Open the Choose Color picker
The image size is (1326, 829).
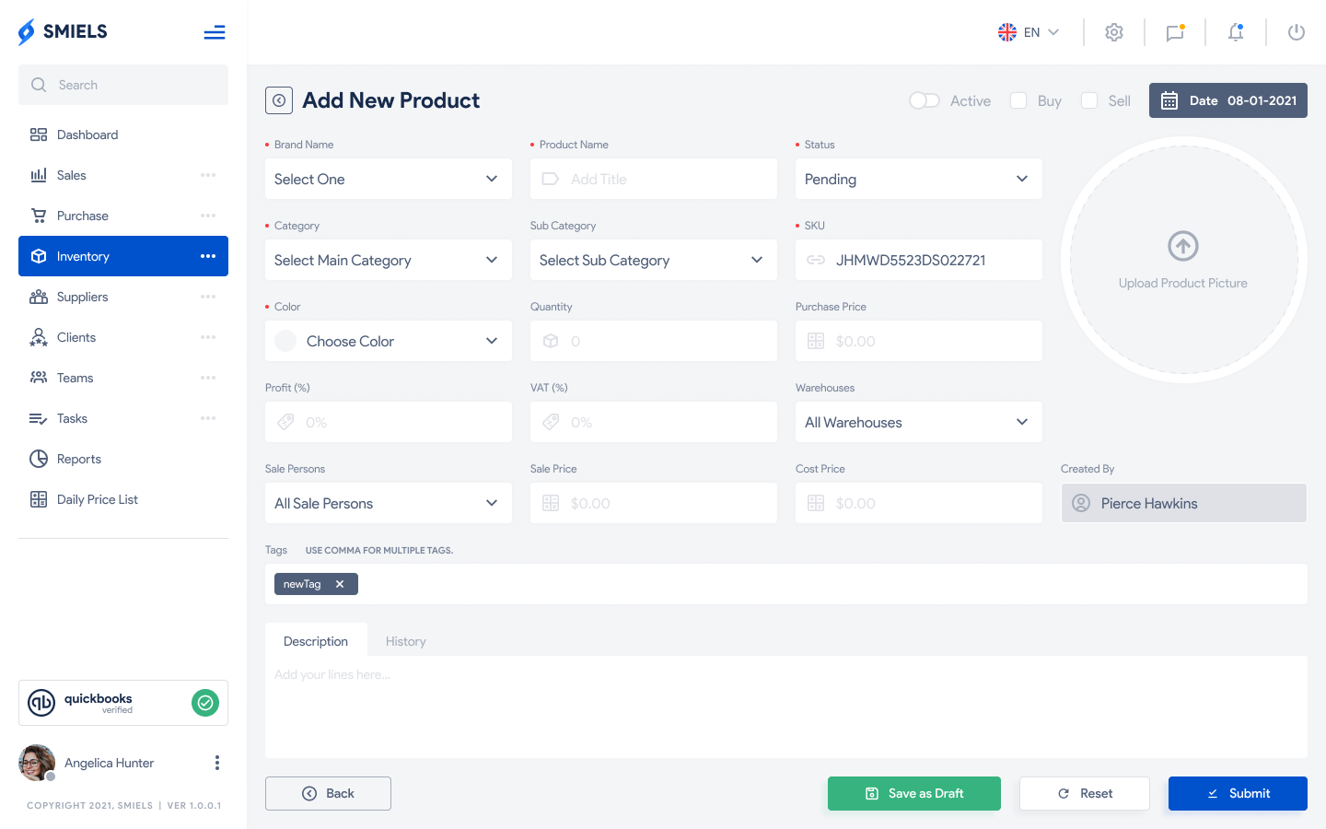pos(389,341)
